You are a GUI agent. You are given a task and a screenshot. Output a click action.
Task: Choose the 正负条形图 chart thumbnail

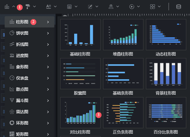(123, 113)
